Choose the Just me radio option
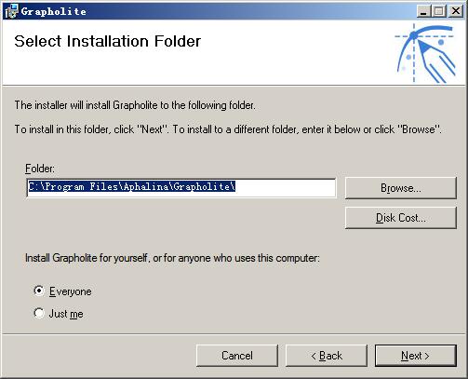 pos(39,313)
